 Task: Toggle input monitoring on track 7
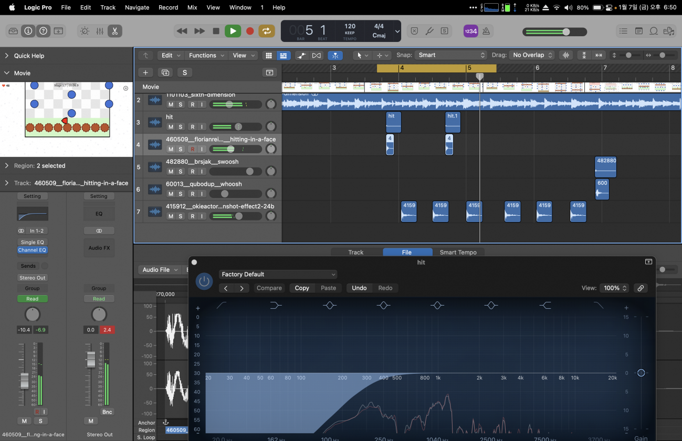202,216
